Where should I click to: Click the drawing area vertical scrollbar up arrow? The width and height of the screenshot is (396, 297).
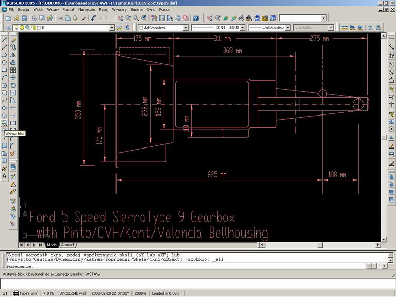(384, 36)
